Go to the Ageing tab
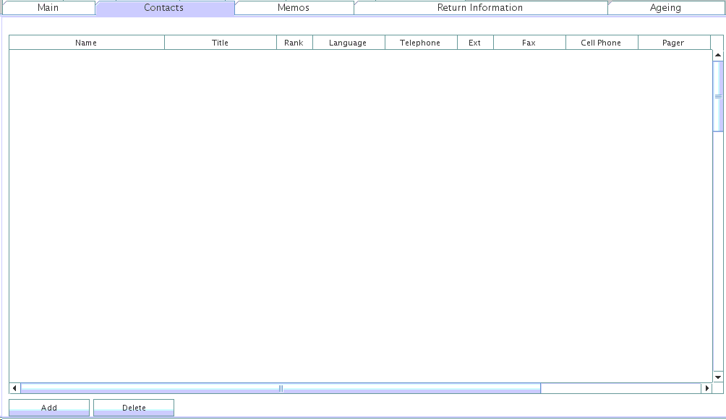 [665, 8]
